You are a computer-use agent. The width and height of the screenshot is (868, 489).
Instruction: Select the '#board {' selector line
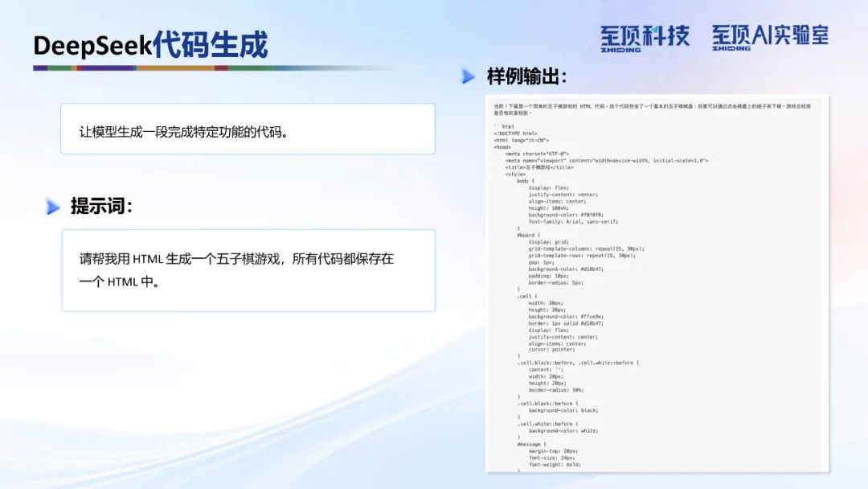(529, 236)
